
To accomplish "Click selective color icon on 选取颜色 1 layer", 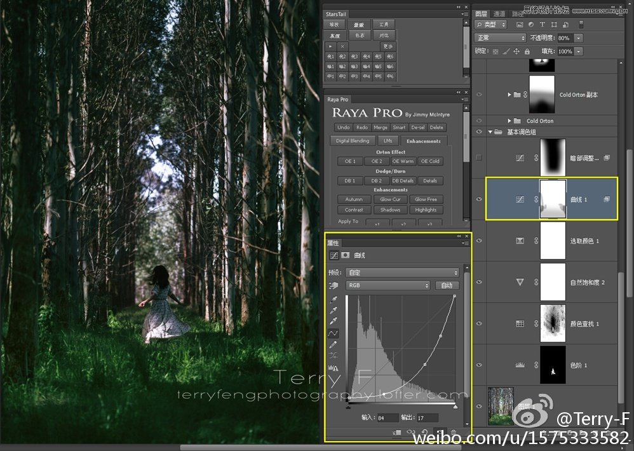I will [x=520, y=241].
